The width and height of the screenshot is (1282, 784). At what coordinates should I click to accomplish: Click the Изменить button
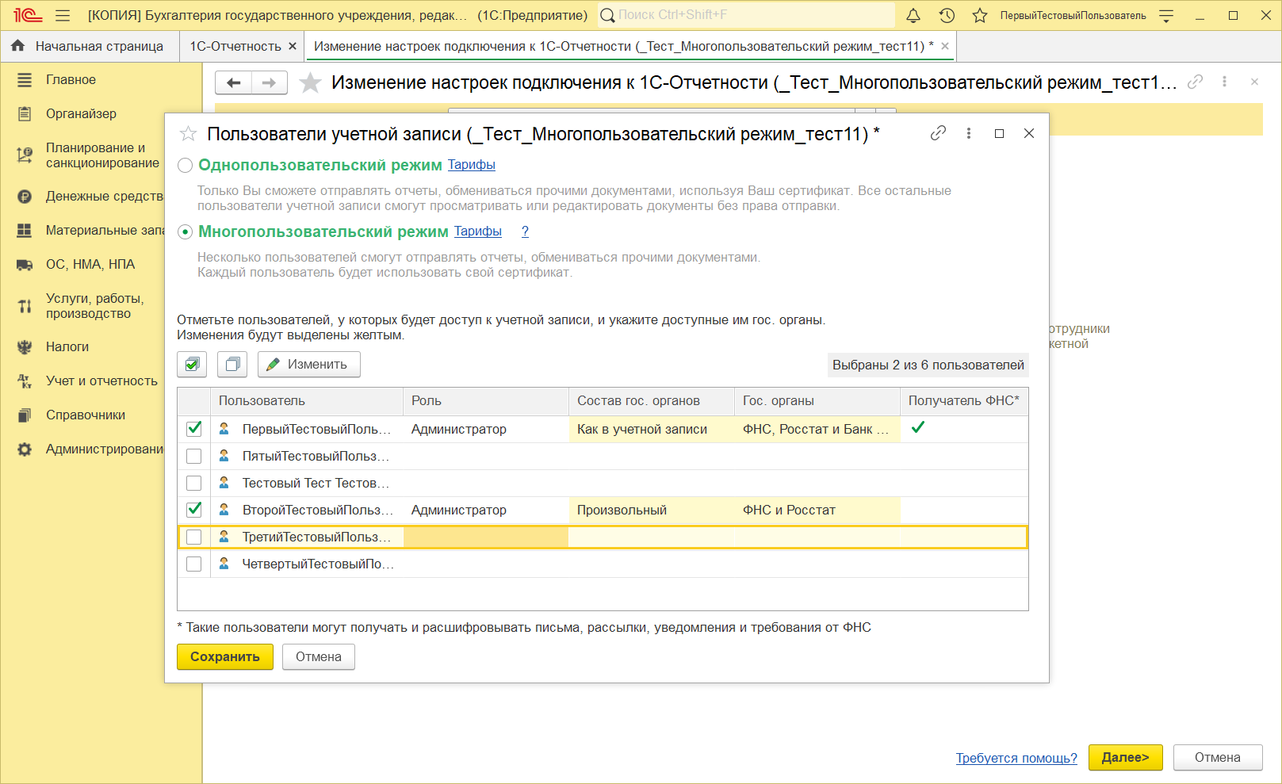tap(309, 365)
